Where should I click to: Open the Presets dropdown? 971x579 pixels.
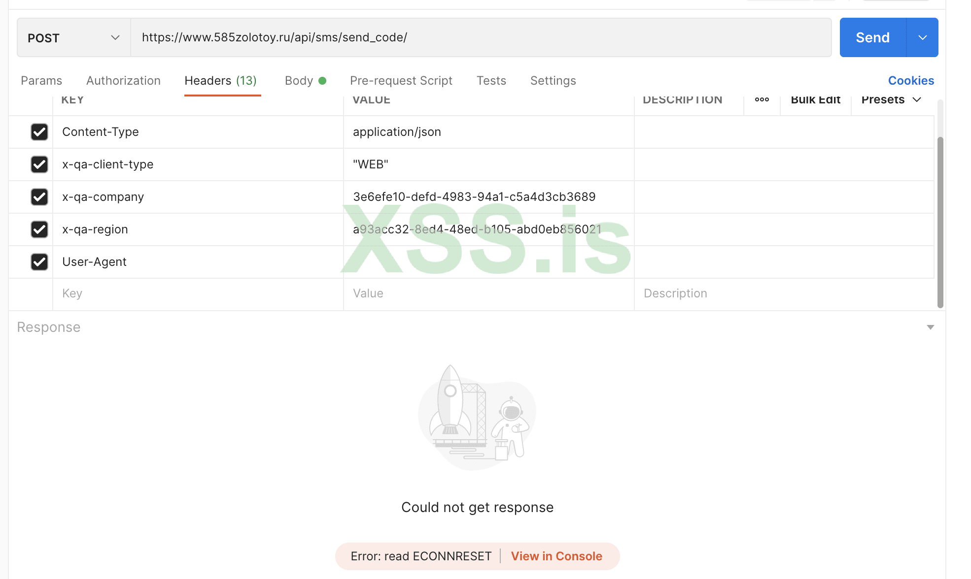pyautogui.click(x=891, y=99)
